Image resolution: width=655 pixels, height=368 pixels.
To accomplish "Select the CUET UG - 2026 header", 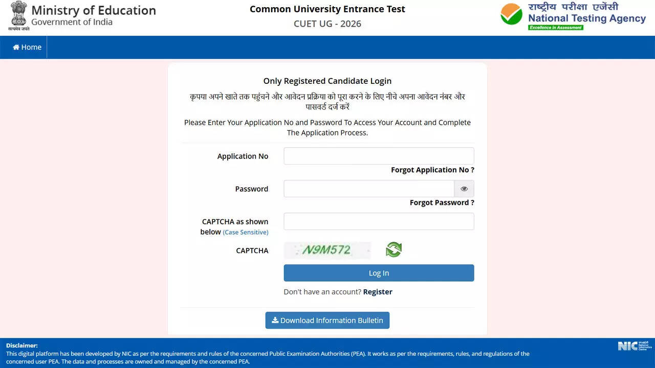I will (327, 24).
